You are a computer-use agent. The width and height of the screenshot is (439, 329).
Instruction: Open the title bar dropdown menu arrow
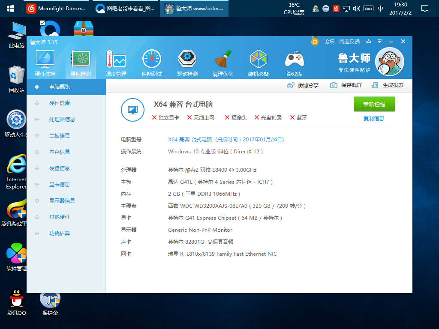[380, 41]
